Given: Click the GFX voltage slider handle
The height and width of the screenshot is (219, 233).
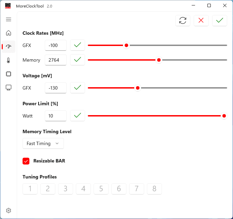Looking at the screenshot, I should [x=138, y=88].
